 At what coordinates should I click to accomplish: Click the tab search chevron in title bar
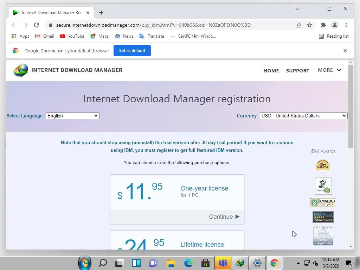[x=297, y=9]
